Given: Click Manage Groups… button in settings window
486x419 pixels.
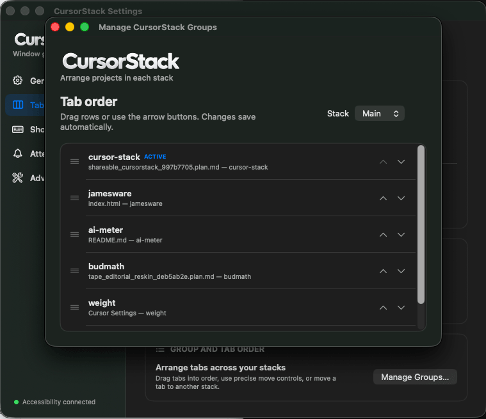Looking at the screenshot, I should [x=415, y=377].
